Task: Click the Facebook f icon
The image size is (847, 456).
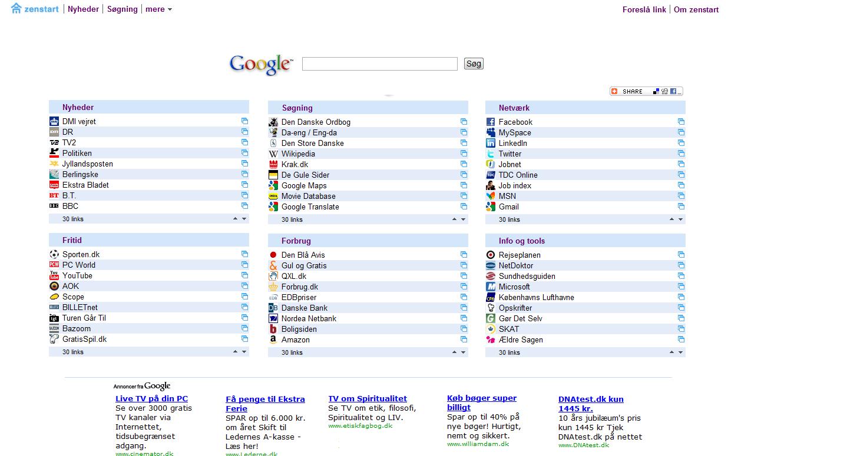Action: [491, 122]
